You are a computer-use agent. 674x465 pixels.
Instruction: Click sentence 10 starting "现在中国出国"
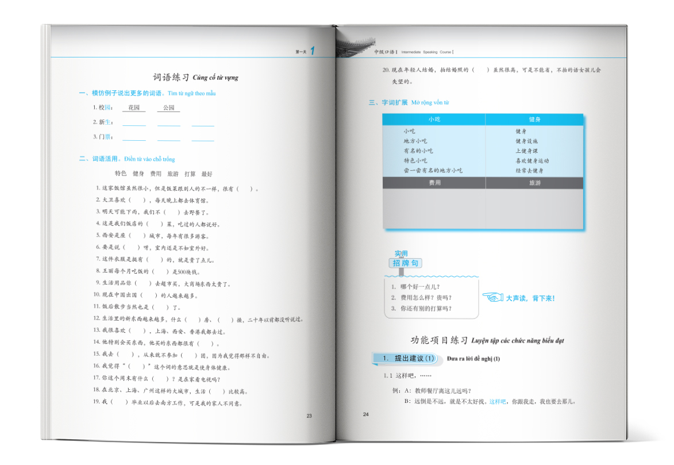tap(146, 295)
